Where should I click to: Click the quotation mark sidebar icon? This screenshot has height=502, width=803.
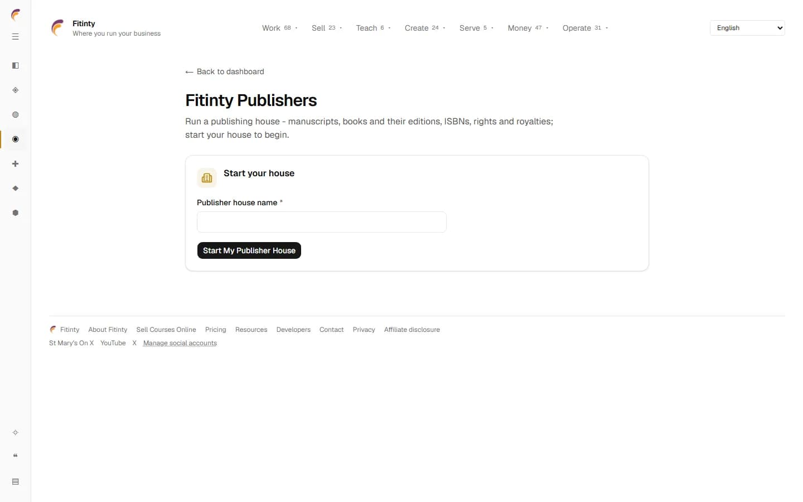(x=16, y=456)
